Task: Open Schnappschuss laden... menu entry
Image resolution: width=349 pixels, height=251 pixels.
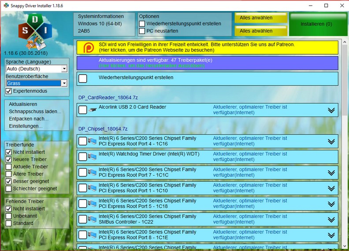Action: [x=35, y=112]
